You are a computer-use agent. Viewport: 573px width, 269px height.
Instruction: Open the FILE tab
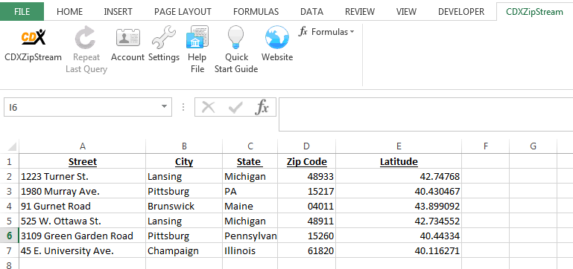point(22,12)
